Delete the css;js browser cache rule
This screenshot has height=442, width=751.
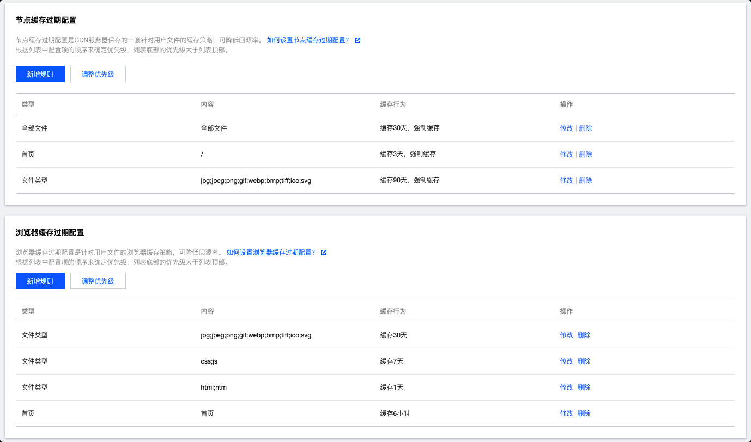point(584,361)
